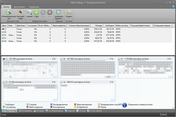Sort by the Действие column header
This screenshot has width=176, height=117.
point(21,26)
